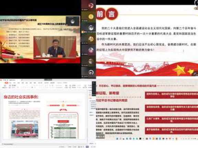Select the highlighted view-mode icon in WPS status bar
198x148 pixels.
87,147
